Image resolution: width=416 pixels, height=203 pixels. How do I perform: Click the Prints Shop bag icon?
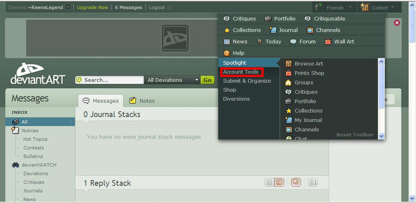point(288,73)
